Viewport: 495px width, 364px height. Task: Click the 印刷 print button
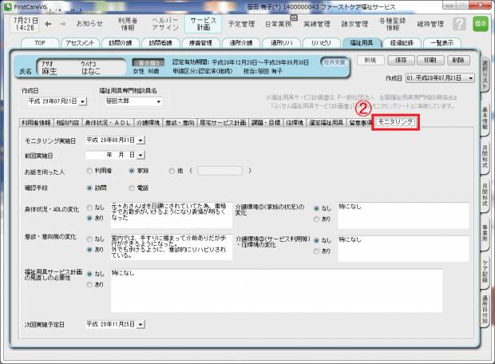430,60
